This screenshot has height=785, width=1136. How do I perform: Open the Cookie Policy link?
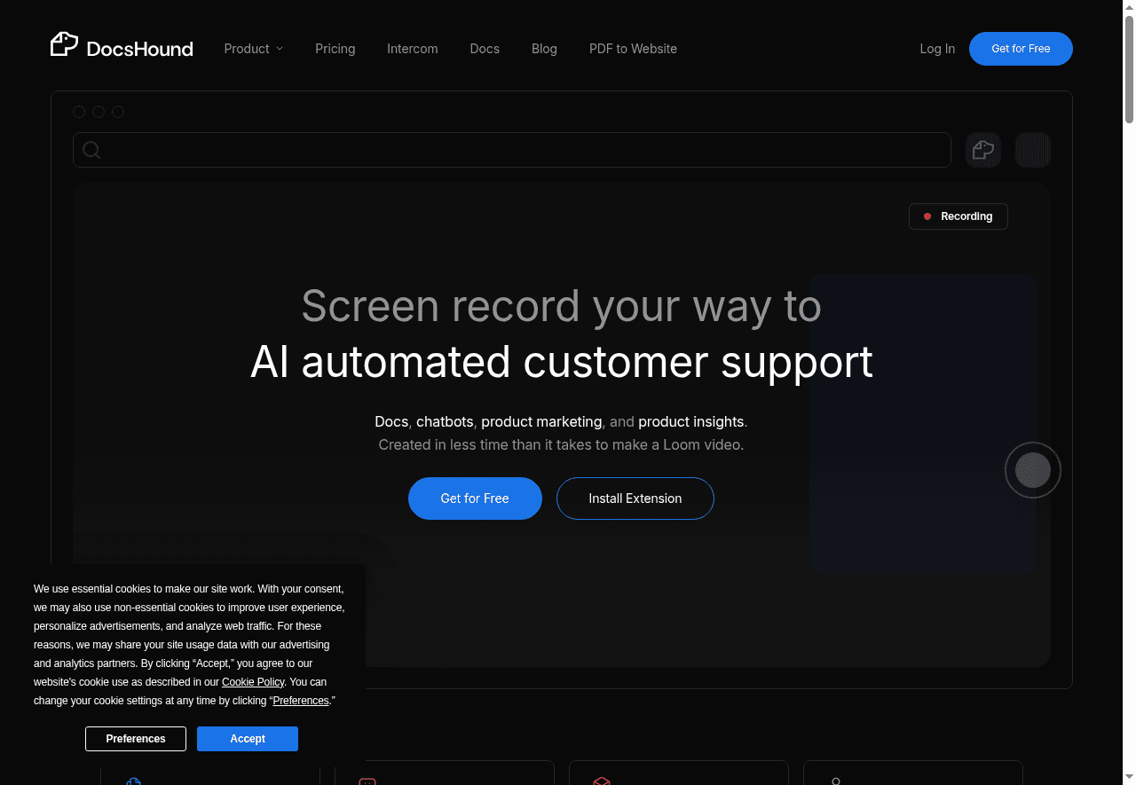tap(253, 682)
